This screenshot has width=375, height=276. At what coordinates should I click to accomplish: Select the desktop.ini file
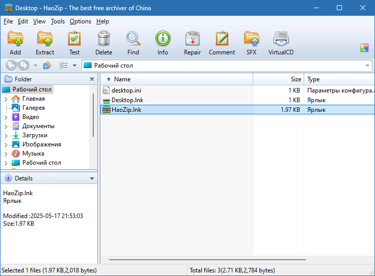126,90
